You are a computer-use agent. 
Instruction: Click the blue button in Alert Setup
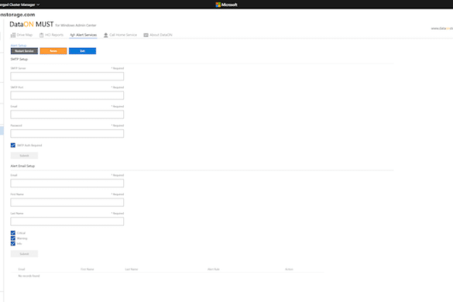[x=82, y=51]
